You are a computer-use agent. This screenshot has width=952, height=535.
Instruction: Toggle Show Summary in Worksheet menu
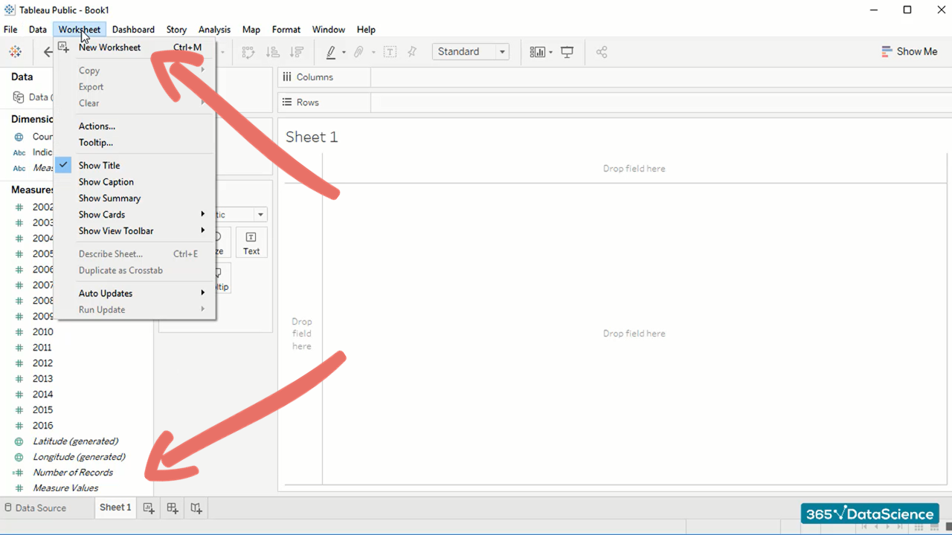(109, 198)
